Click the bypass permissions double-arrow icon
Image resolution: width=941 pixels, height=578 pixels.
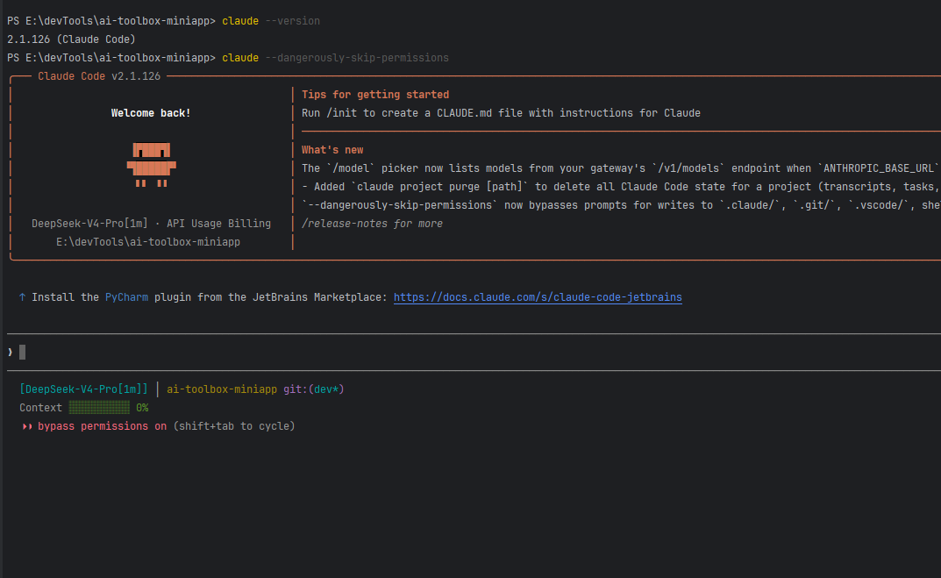pos(27,426)
